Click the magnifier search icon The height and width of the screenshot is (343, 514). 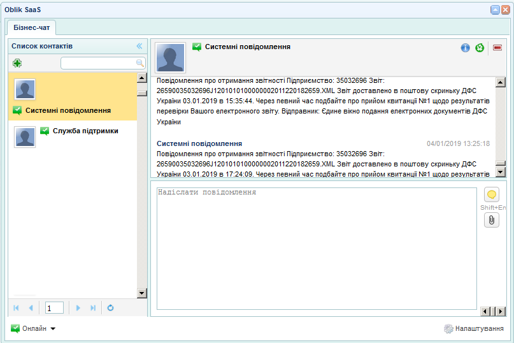(140, 63)
